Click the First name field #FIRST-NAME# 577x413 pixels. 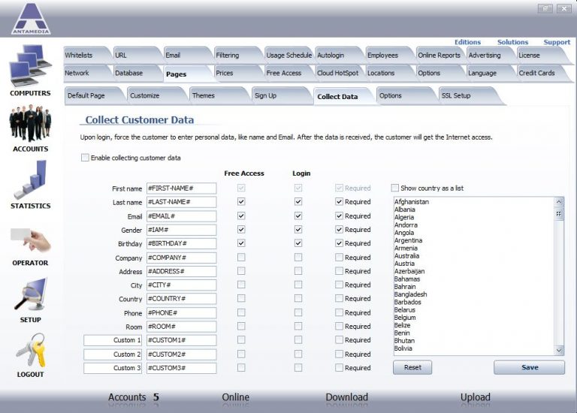pyautogui.click(x=181, y=188)
